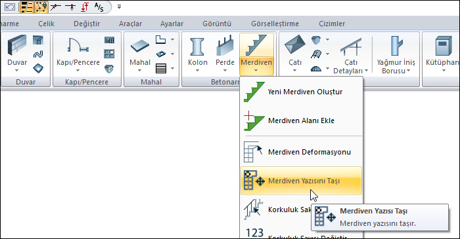The image size is (460, 239).
Task: Select the Perde shear wall tool icon
Action: pos(225,46)
